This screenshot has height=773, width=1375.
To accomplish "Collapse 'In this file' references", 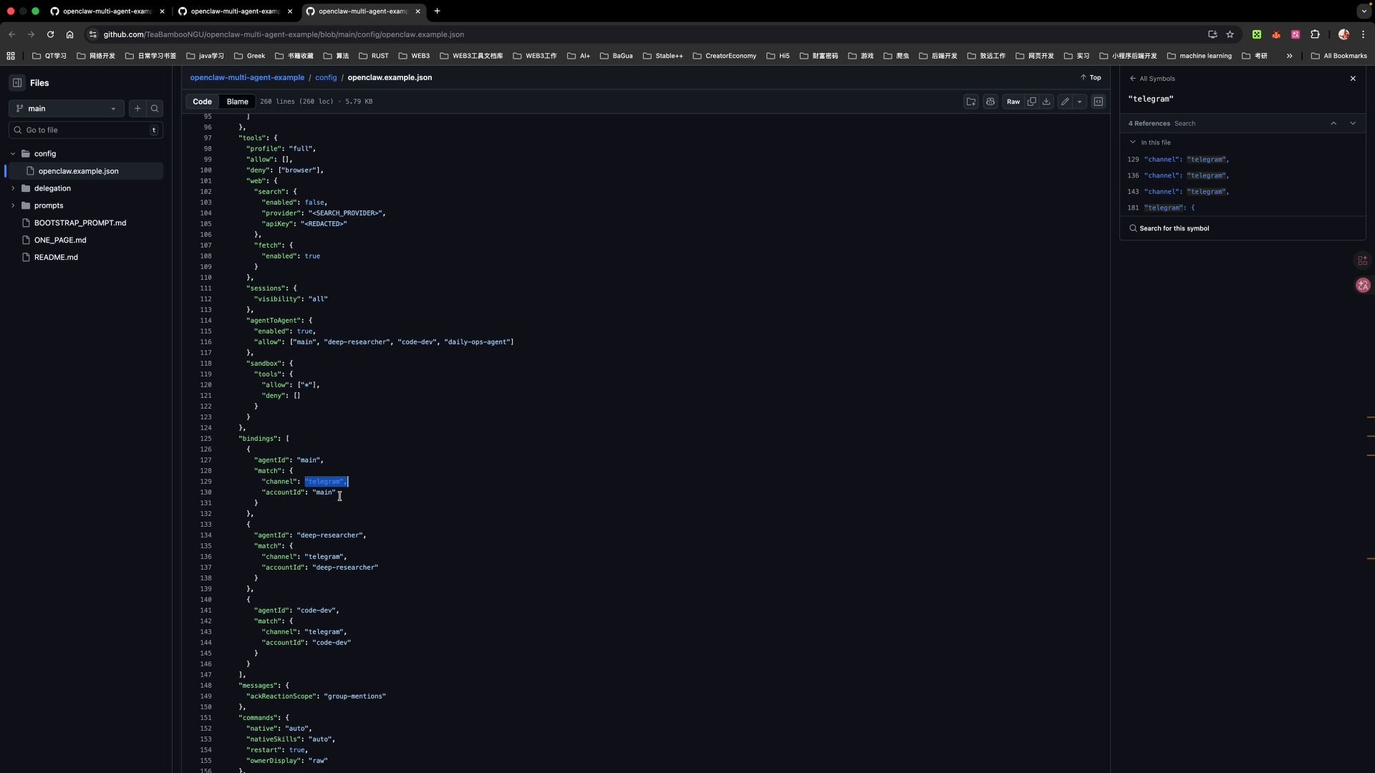I will coord(1133,142).
